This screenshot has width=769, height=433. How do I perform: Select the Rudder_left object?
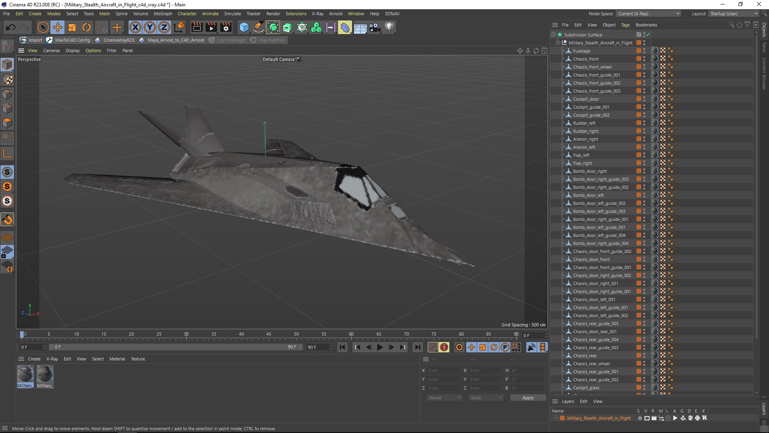[x=584, y=123]
